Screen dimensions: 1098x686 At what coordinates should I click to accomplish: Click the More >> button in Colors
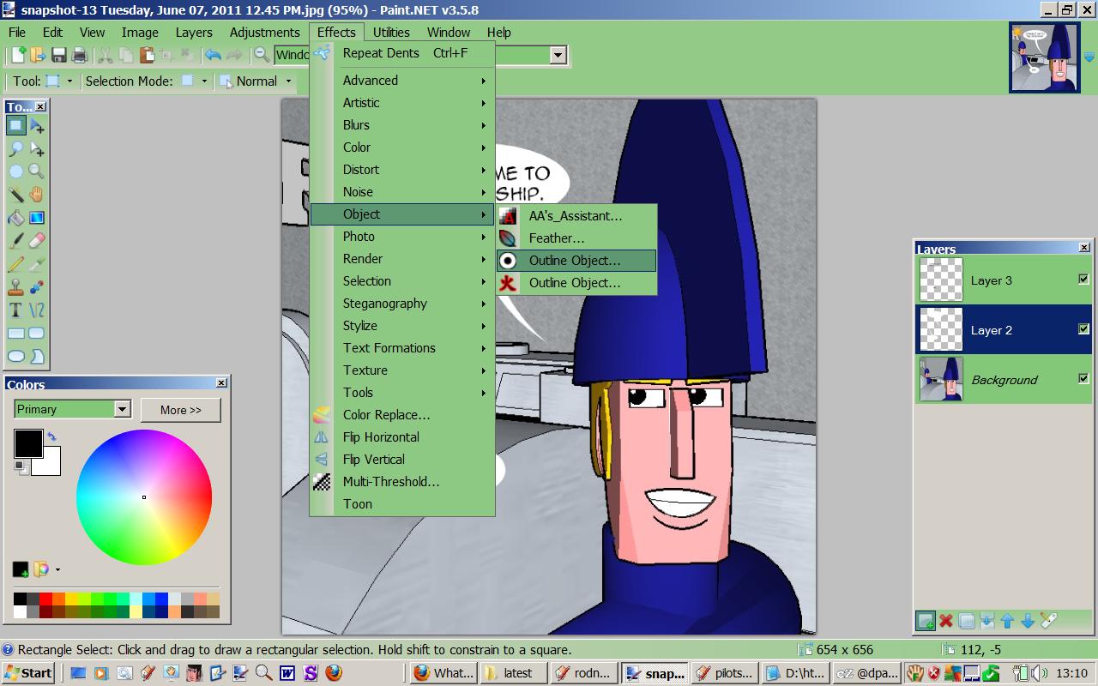click(180, 410)
